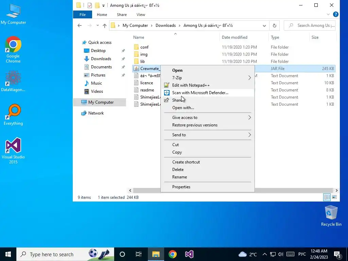Open network status tray icon
The image size is (348, 261).
point(273,254)
